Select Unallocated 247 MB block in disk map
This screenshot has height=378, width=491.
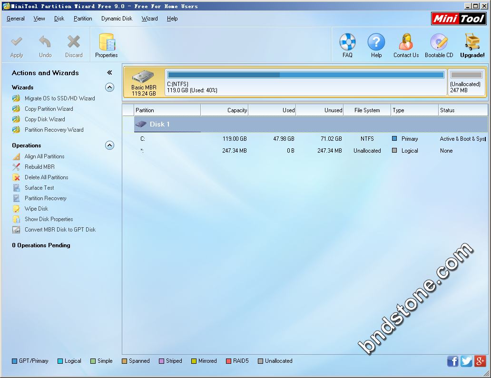pyautogui.click(x=466, y=83)
